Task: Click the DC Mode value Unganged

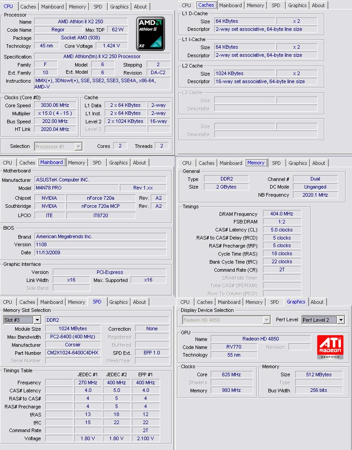Action: pyautogui.click(x=315, y=187)
